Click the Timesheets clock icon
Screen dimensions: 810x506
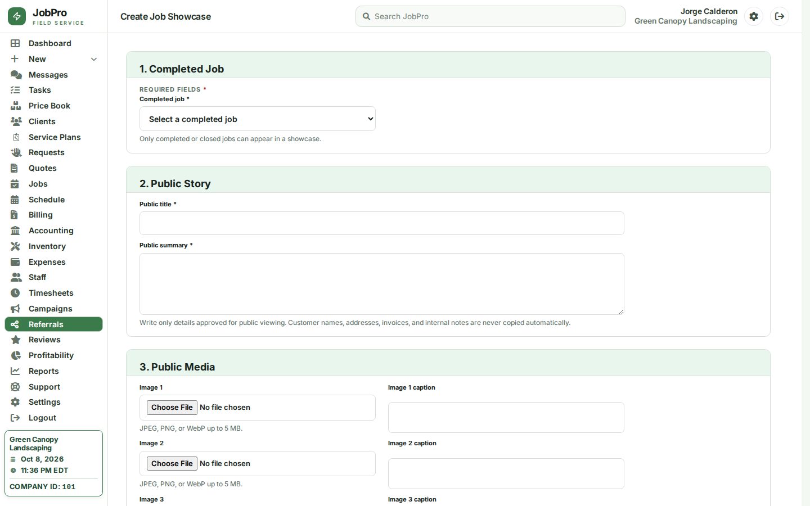tap(15, 293)
